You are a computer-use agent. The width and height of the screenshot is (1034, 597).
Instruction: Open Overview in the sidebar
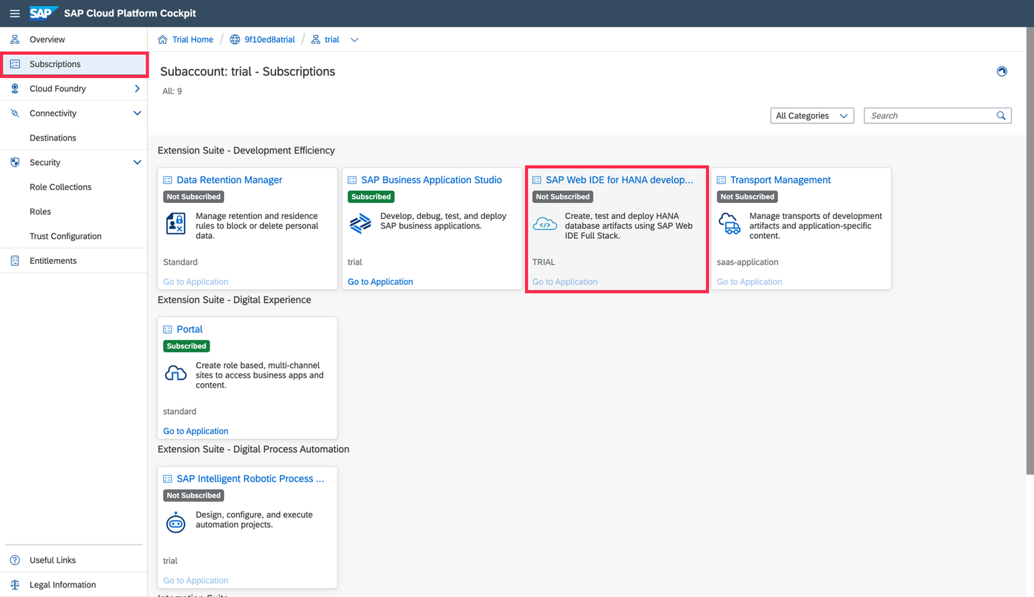point(74,39)
